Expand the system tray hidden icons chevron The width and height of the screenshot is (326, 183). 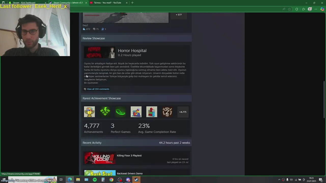[279, 180]
